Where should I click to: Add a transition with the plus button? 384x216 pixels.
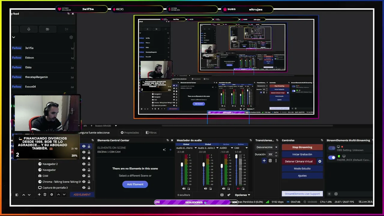[x=264, y=161]
